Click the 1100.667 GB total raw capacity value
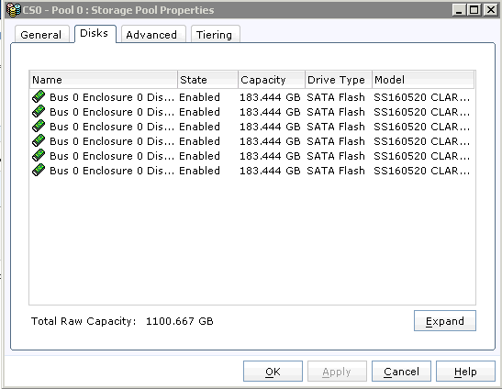 (180, 321)
